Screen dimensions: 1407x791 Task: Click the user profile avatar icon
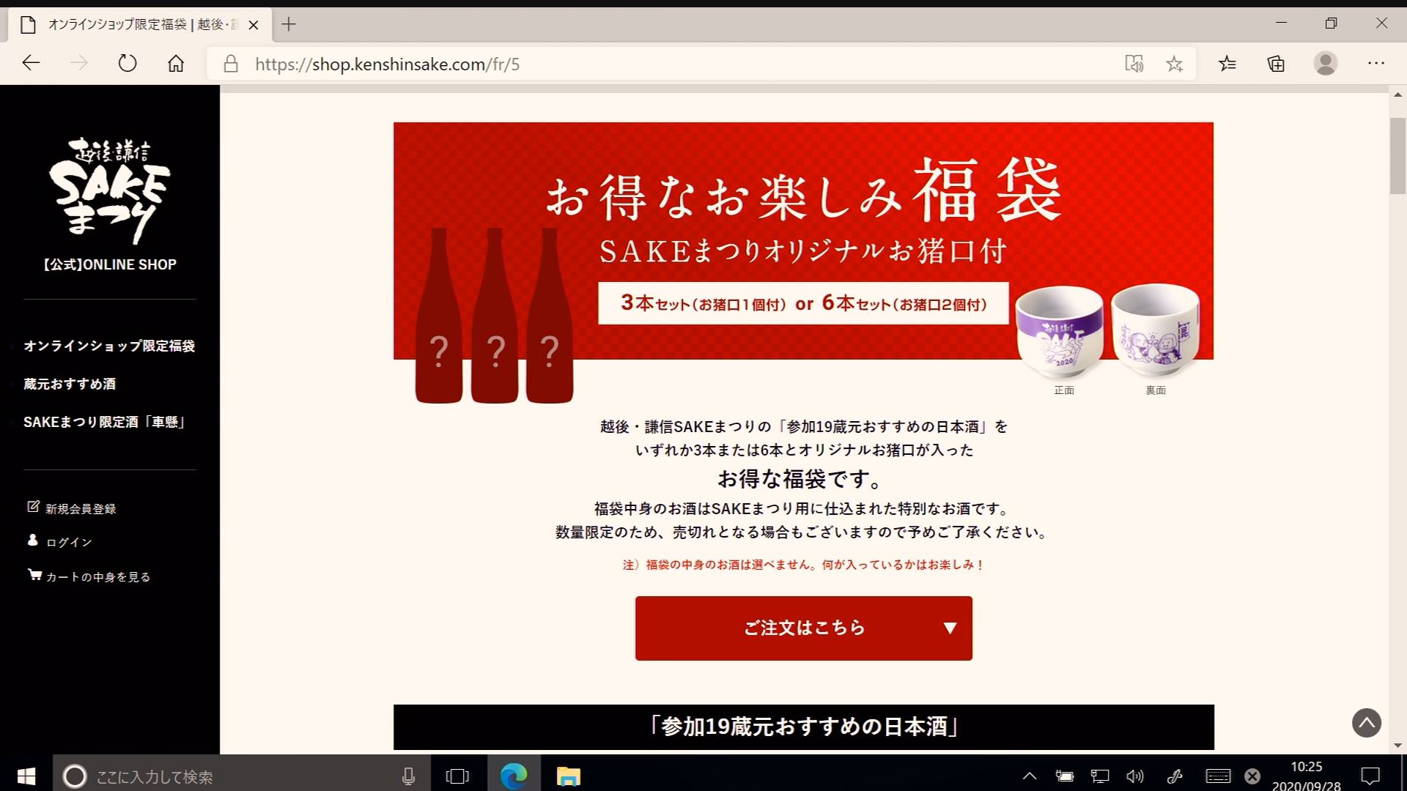point(1325,64)
